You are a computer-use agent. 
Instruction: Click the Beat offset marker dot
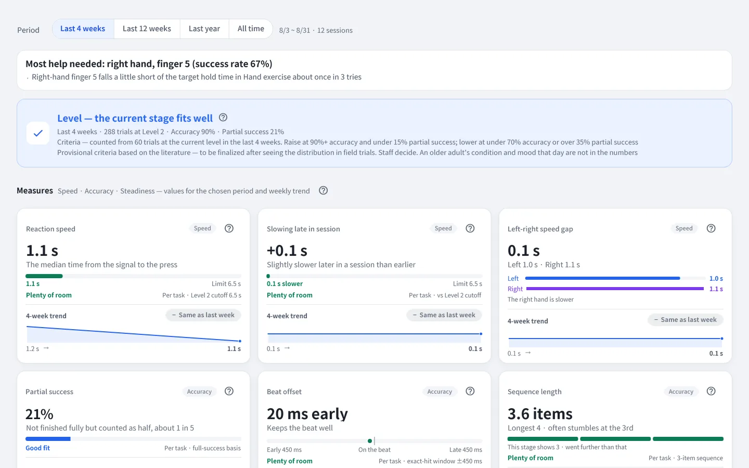click(370, 441)
